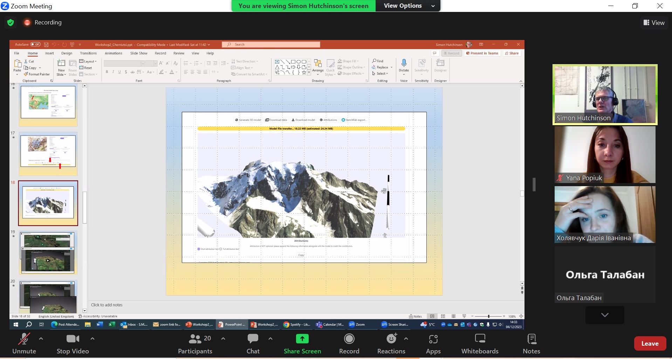Expand audio options arrow beside Unmute
Image resolution: width=672 pixels, height=359 pixels.
tap(41, 339)
